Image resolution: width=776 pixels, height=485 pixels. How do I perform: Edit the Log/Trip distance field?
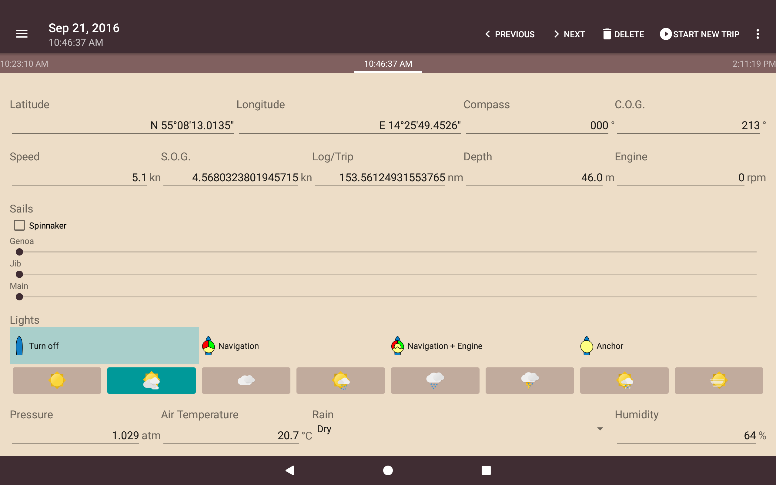point(380,177)
